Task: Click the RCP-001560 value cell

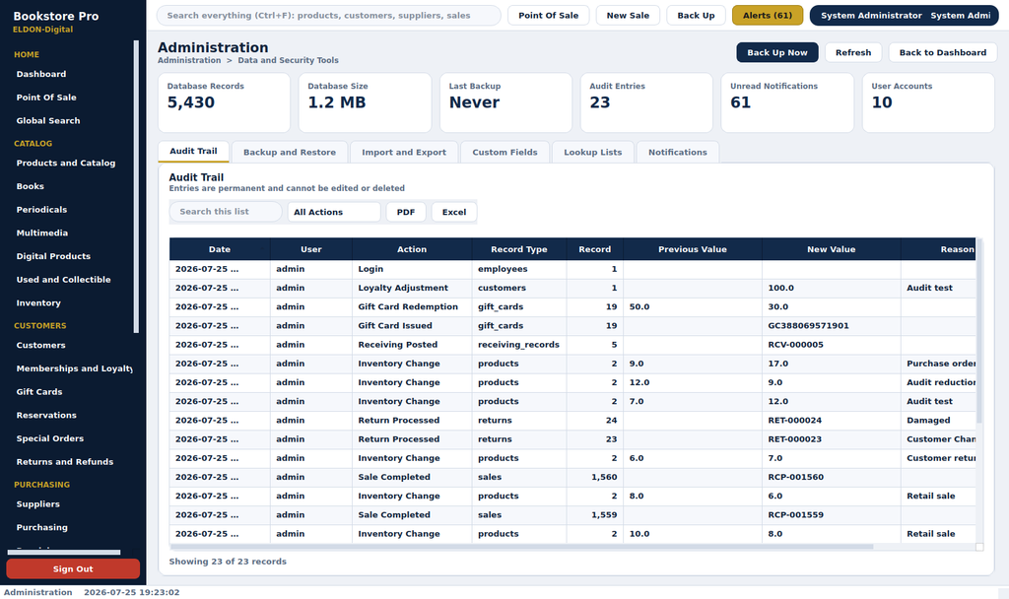Action: (832, 477)
